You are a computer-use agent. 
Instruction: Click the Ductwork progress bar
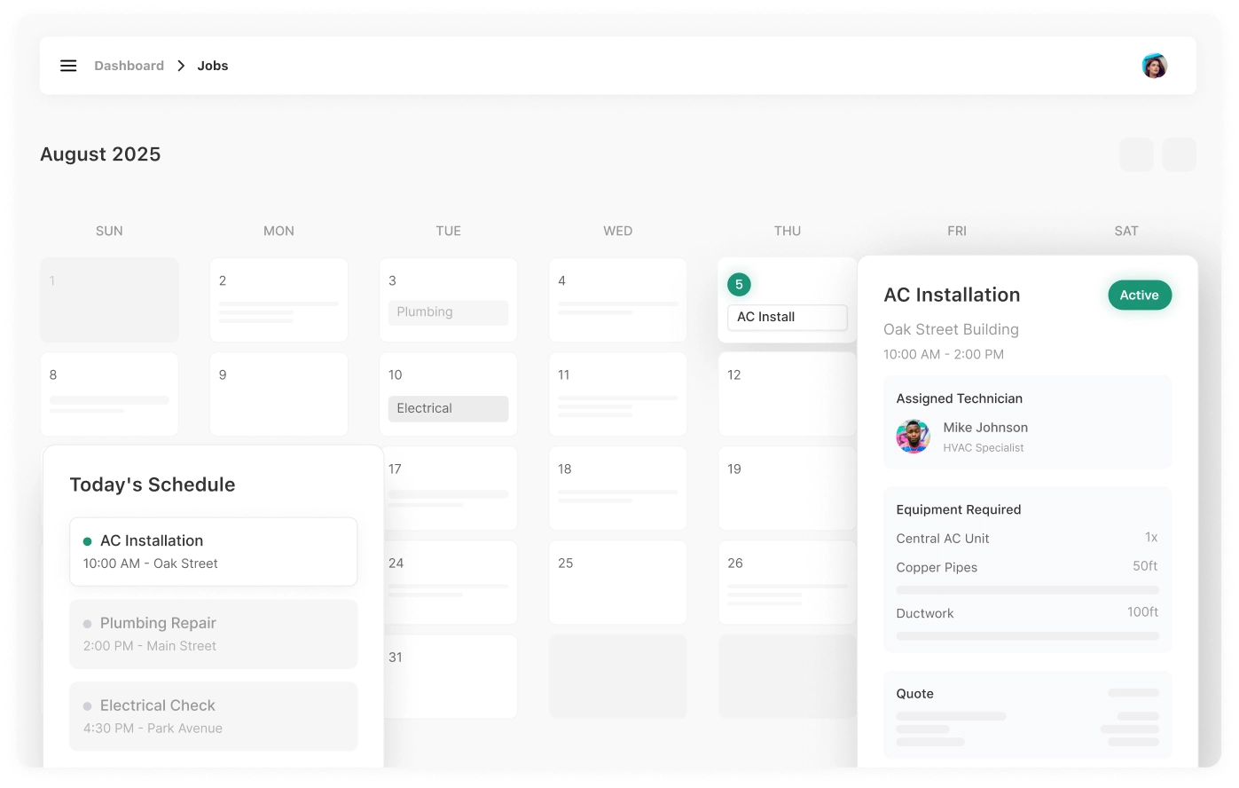pos(1027,636)
